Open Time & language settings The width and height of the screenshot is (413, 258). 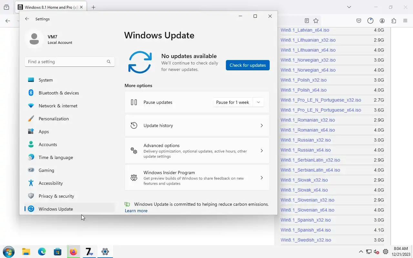[x=69, y=157]
